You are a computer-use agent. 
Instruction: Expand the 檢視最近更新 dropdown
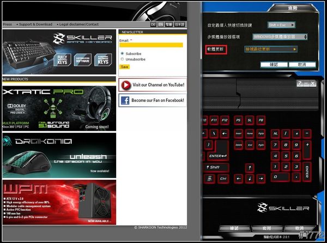[278, 49]
